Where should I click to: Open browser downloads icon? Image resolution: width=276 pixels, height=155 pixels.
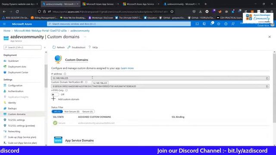201,12
